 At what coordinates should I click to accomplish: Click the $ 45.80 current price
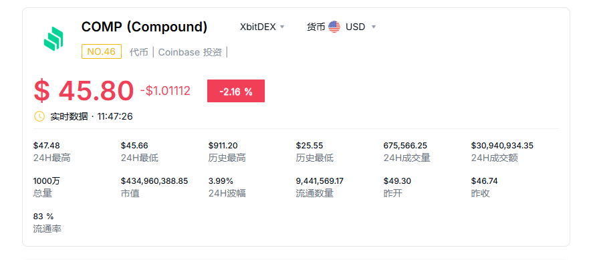pos(84,91)
